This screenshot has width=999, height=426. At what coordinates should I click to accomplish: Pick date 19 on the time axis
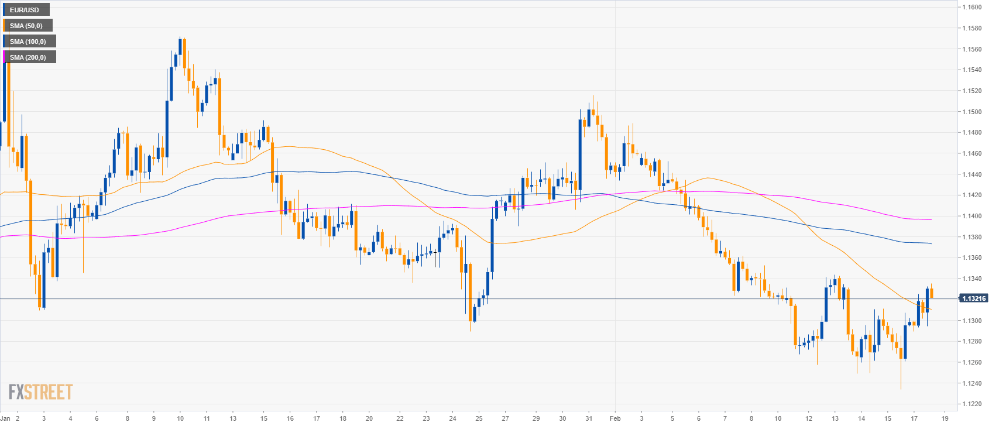(x=945, y=418)
